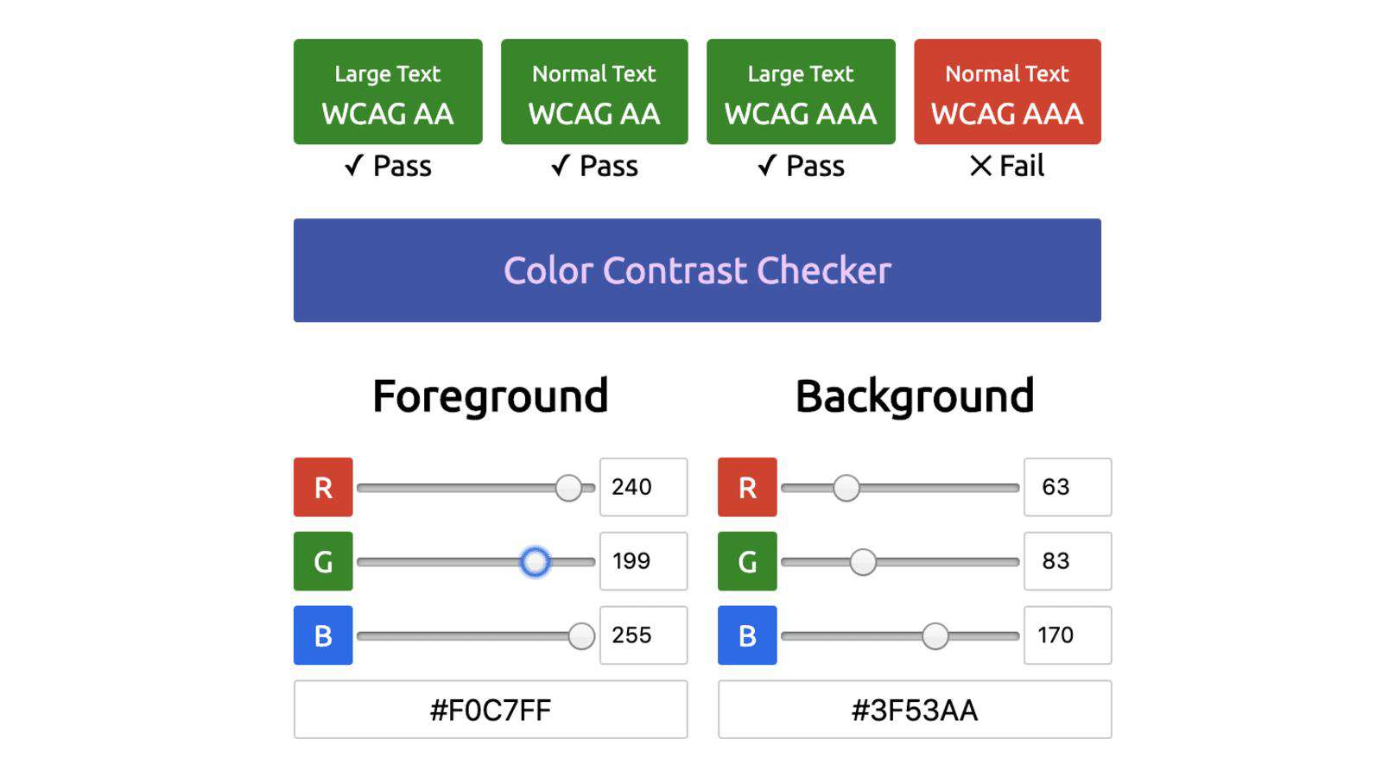This screenshot has width=1382, height=777.
Task: Click the background hex field #3F53AA
Action: click(915, 710)
